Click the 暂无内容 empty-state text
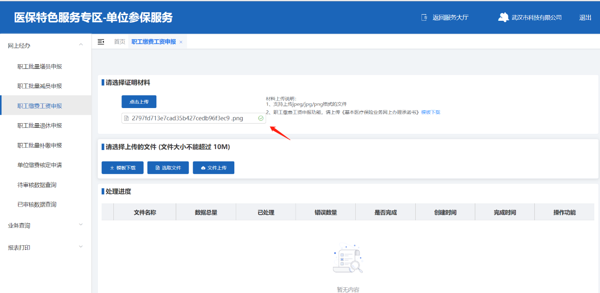 (348, 289)
